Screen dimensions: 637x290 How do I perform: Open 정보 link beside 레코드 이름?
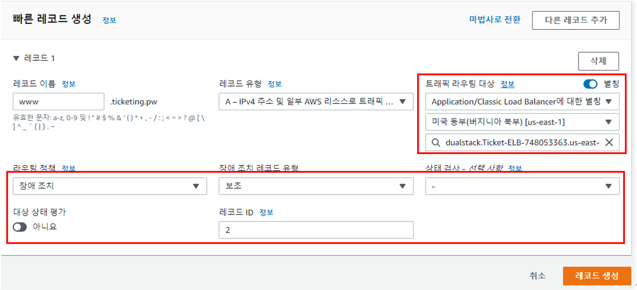tap(69, 83)
